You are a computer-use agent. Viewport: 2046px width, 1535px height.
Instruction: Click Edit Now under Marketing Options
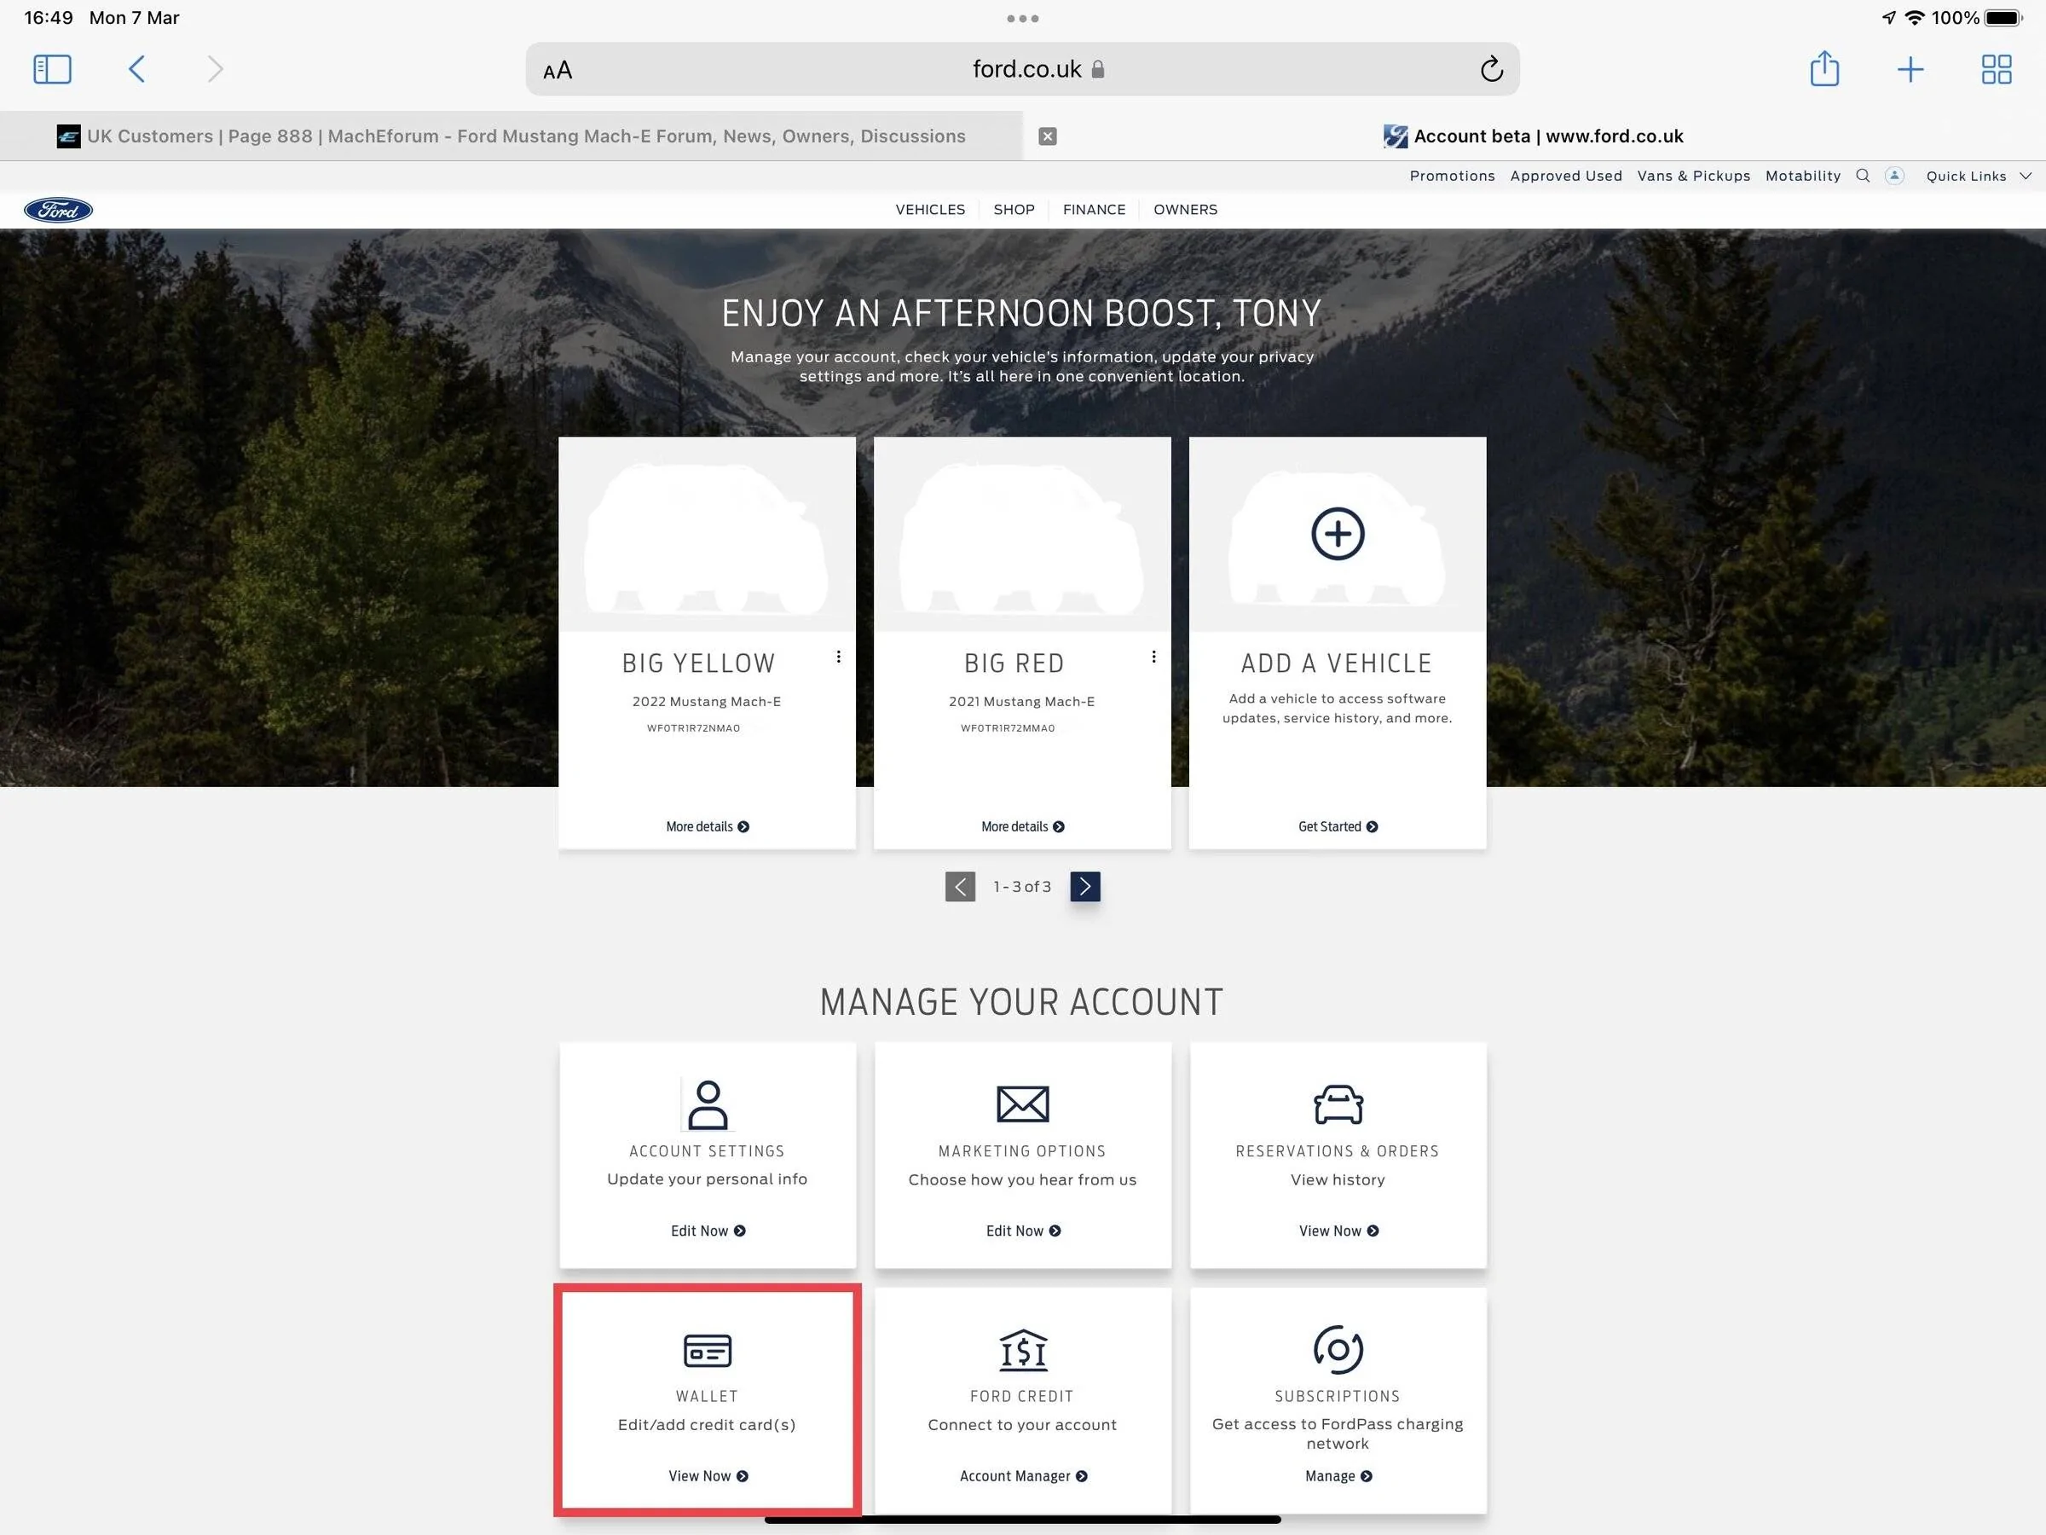(x=1023, y=1231)
